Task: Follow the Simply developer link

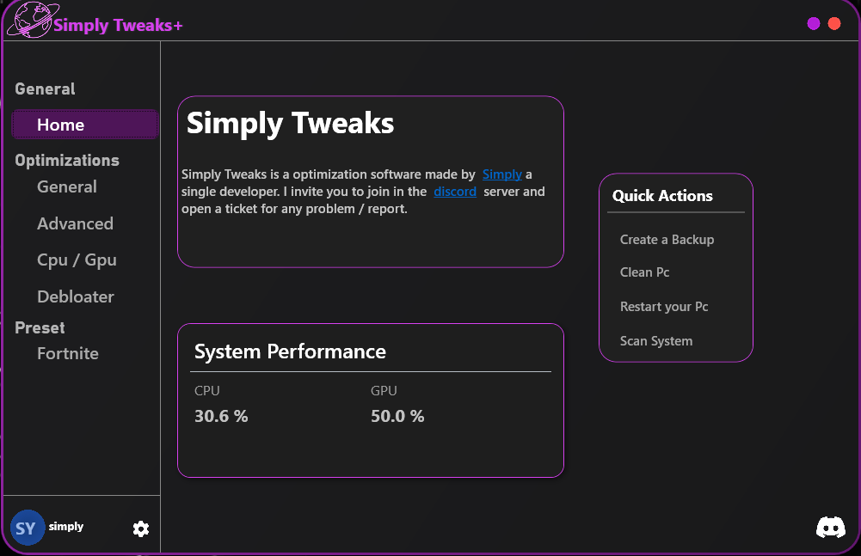Action: [501, 174]
